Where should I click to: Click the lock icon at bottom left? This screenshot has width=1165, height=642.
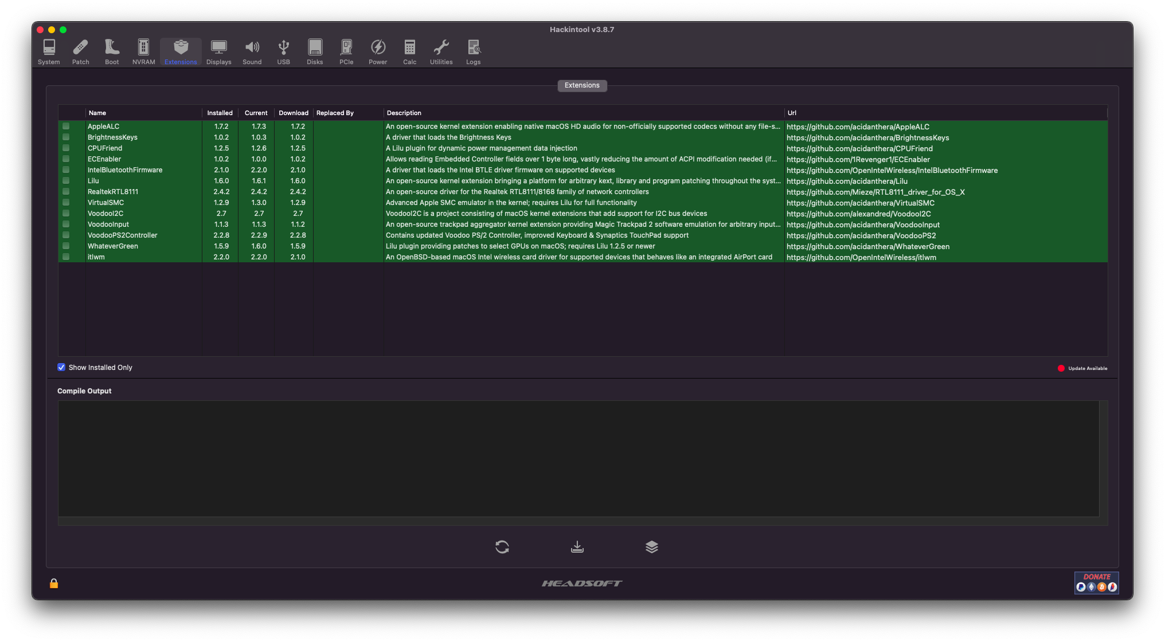[53, 584]
